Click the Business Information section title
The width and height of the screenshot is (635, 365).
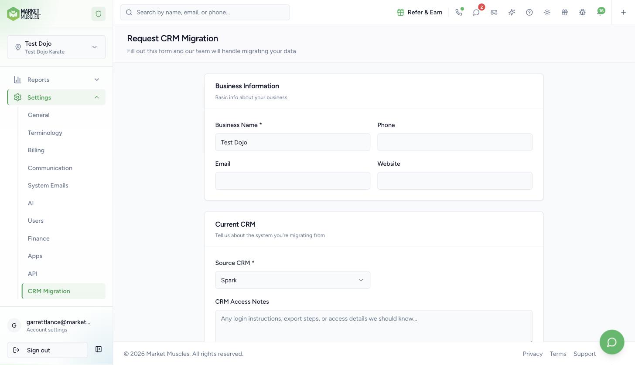point(247,86)
